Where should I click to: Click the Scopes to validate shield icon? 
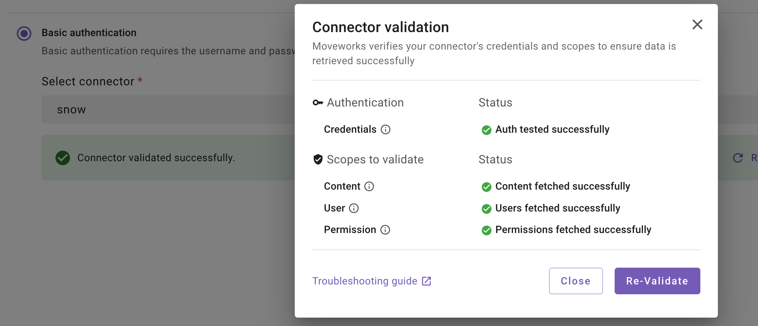(x=318, y=159)
